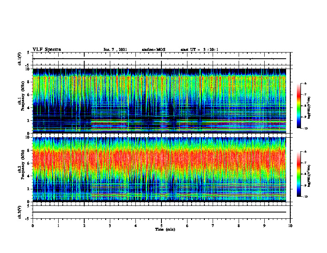Click the "VLF Spectra" plot title
This screenshot has height=253, width=327.
click(x=47, y=50)
